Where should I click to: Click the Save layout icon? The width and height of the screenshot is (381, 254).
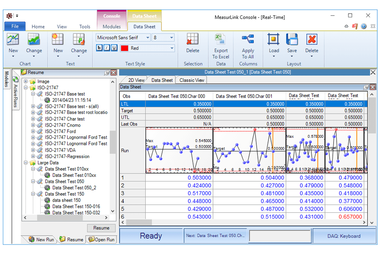pos(292,39)
